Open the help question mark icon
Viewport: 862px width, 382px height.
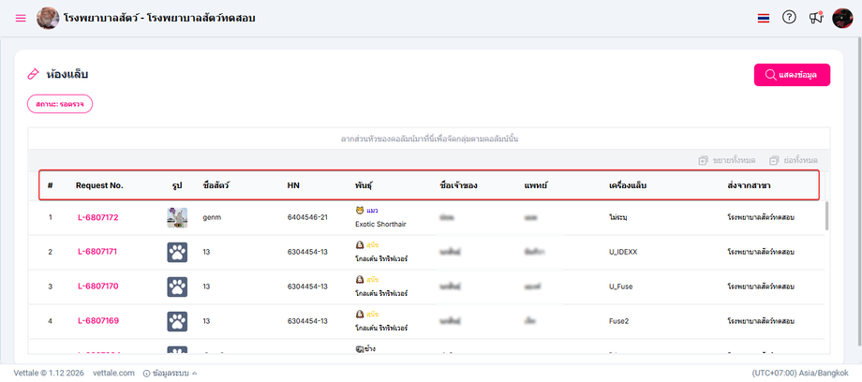tap(789, 18)
